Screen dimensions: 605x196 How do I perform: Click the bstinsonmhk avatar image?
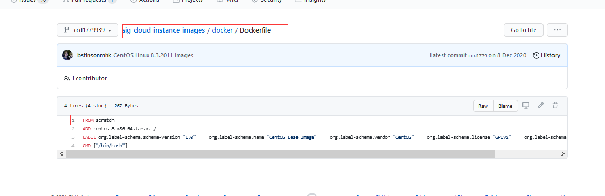pyautogui.click(x=67, y=55)
